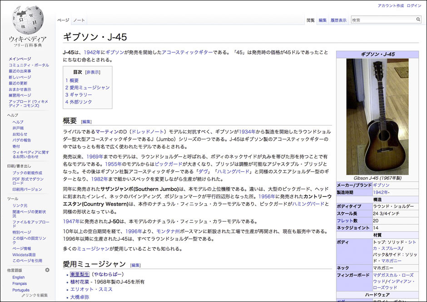Click 編集 next to 概要 heading
This screenshot has height=302, width=427.
[87, 122]
